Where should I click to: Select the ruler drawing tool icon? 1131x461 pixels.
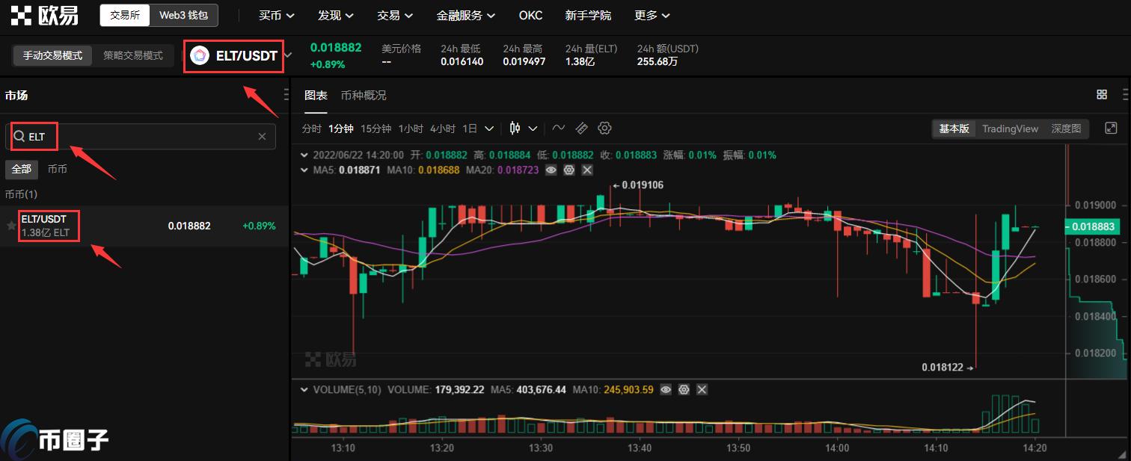point(582,128)
